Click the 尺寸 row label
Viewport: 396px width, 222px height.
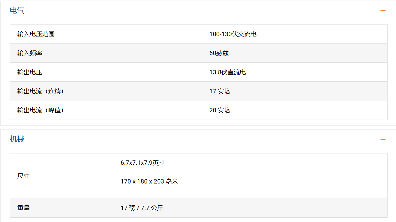click(23, 176)
